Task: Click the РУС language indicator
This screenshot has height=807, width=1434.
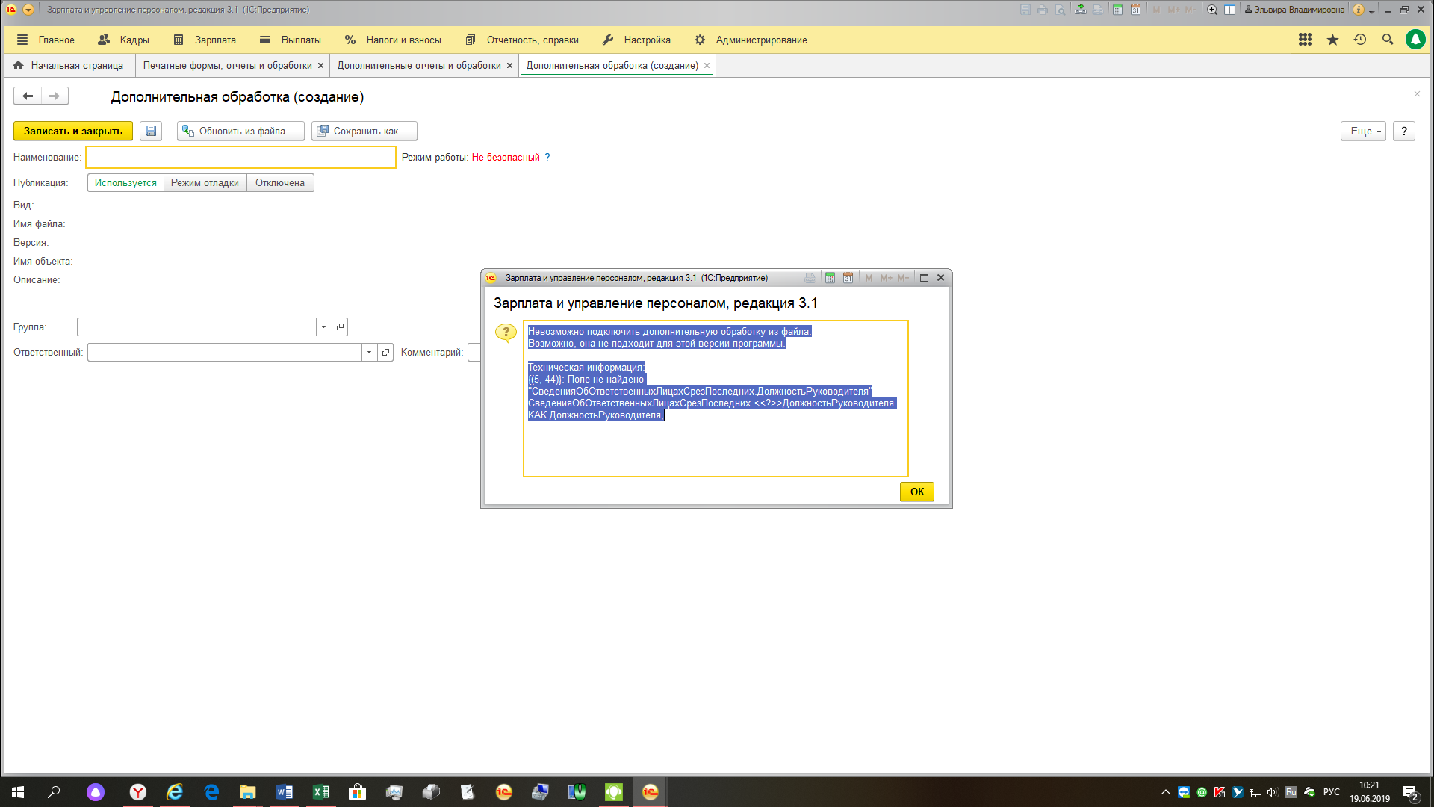Action: pyautogui.click(x=1331, y=792)
